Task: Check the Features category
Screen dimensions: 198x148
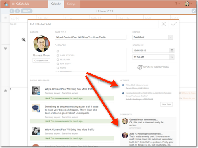Action: tap(57, 60)
